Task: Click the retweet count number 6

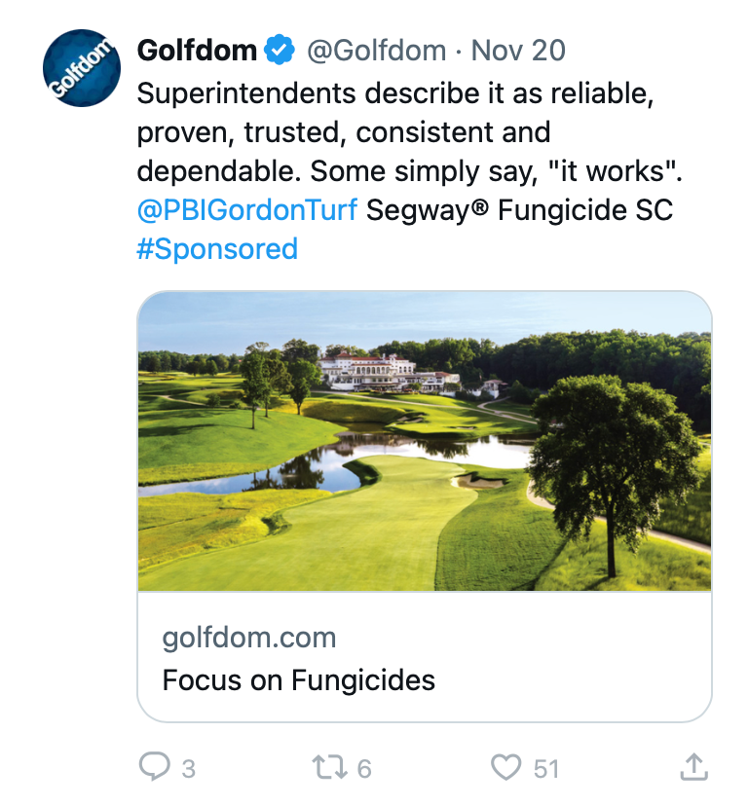Action: tap(364, 769)
